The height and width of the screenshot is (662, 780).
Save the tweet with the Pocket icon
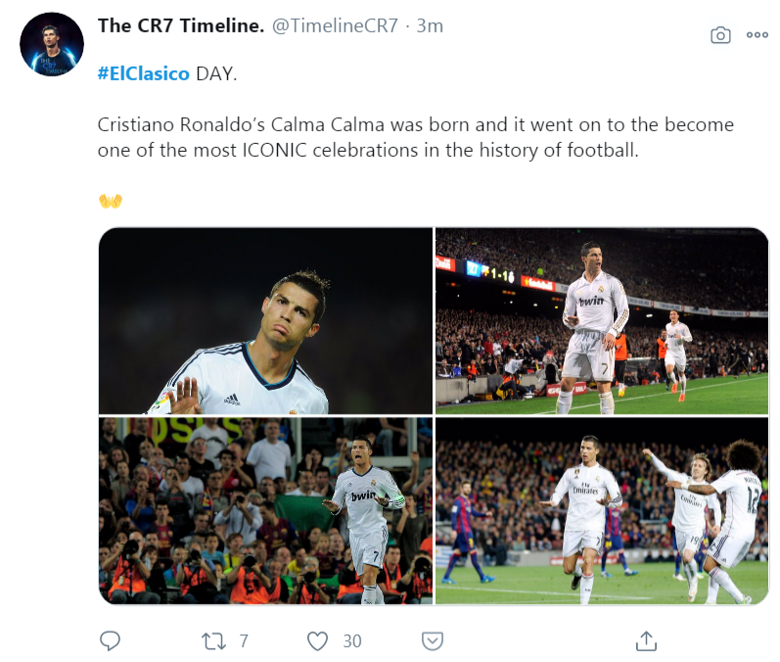(x=432, y=641)
